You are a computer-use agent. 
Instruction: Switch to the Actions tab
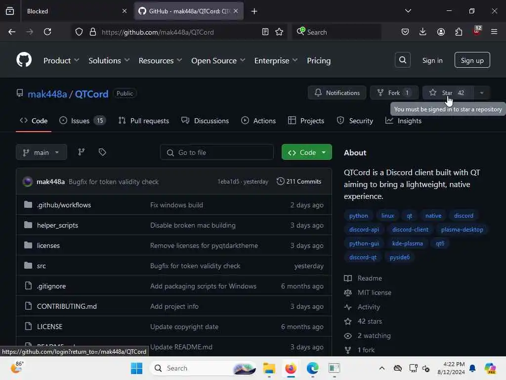[x=258, y=121]
